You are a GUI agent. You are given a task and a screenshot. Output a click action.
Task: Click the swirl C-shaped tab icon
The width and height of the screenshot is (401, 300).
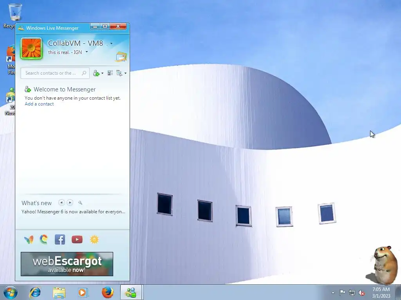pyautogui.click(x=44, y=239)
